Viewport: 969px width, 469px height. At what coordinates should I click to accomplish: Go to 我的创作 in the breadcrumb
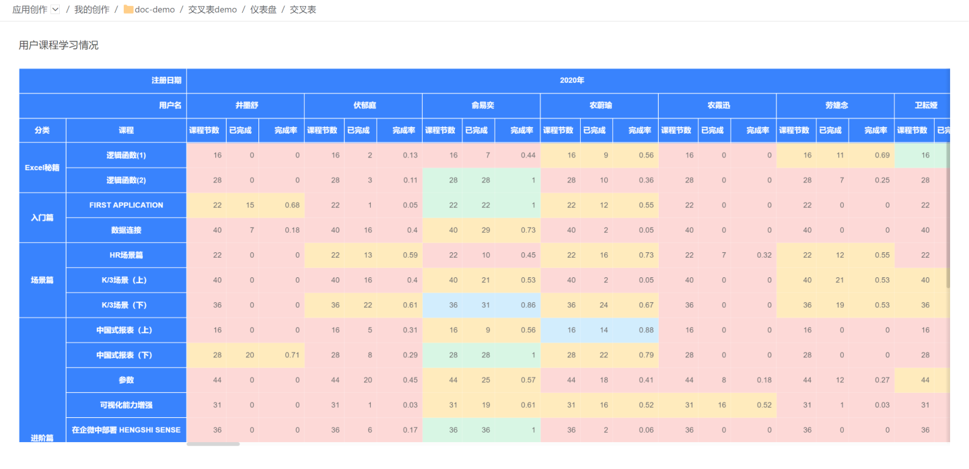[92, 9]
